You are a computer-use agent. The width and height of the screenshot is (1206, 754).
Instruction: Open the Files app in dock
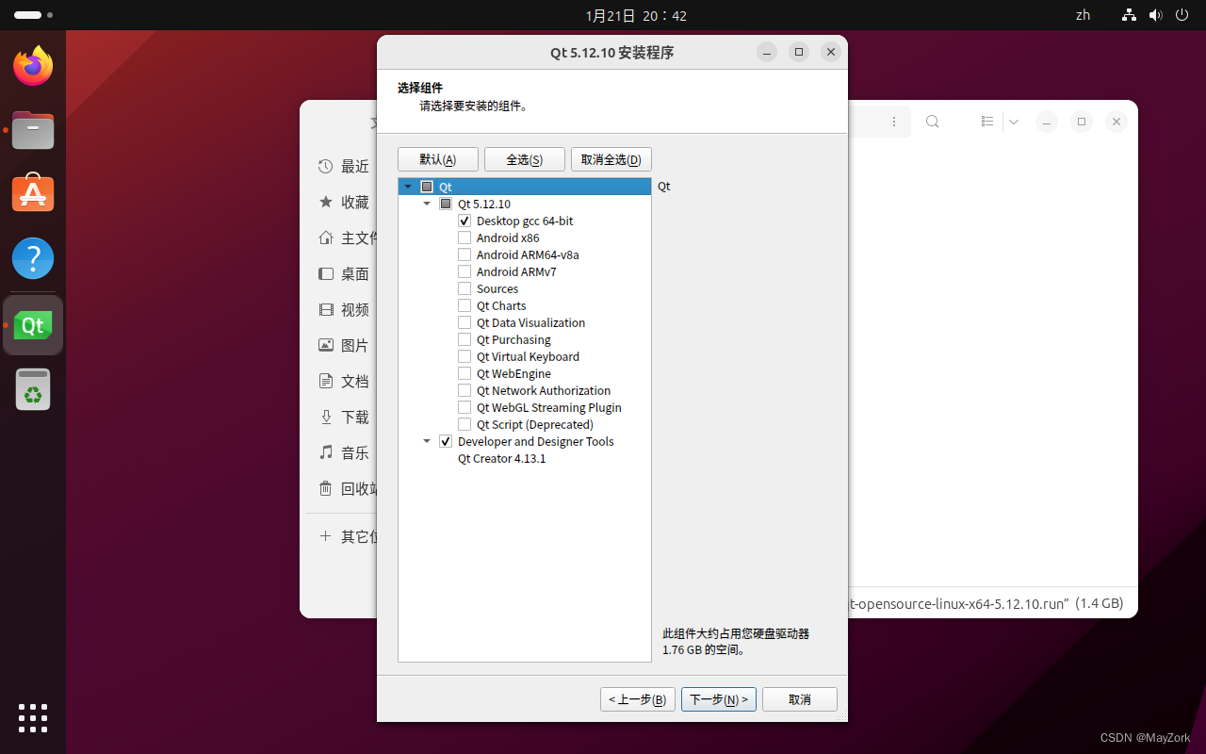(x=33, y=130)
